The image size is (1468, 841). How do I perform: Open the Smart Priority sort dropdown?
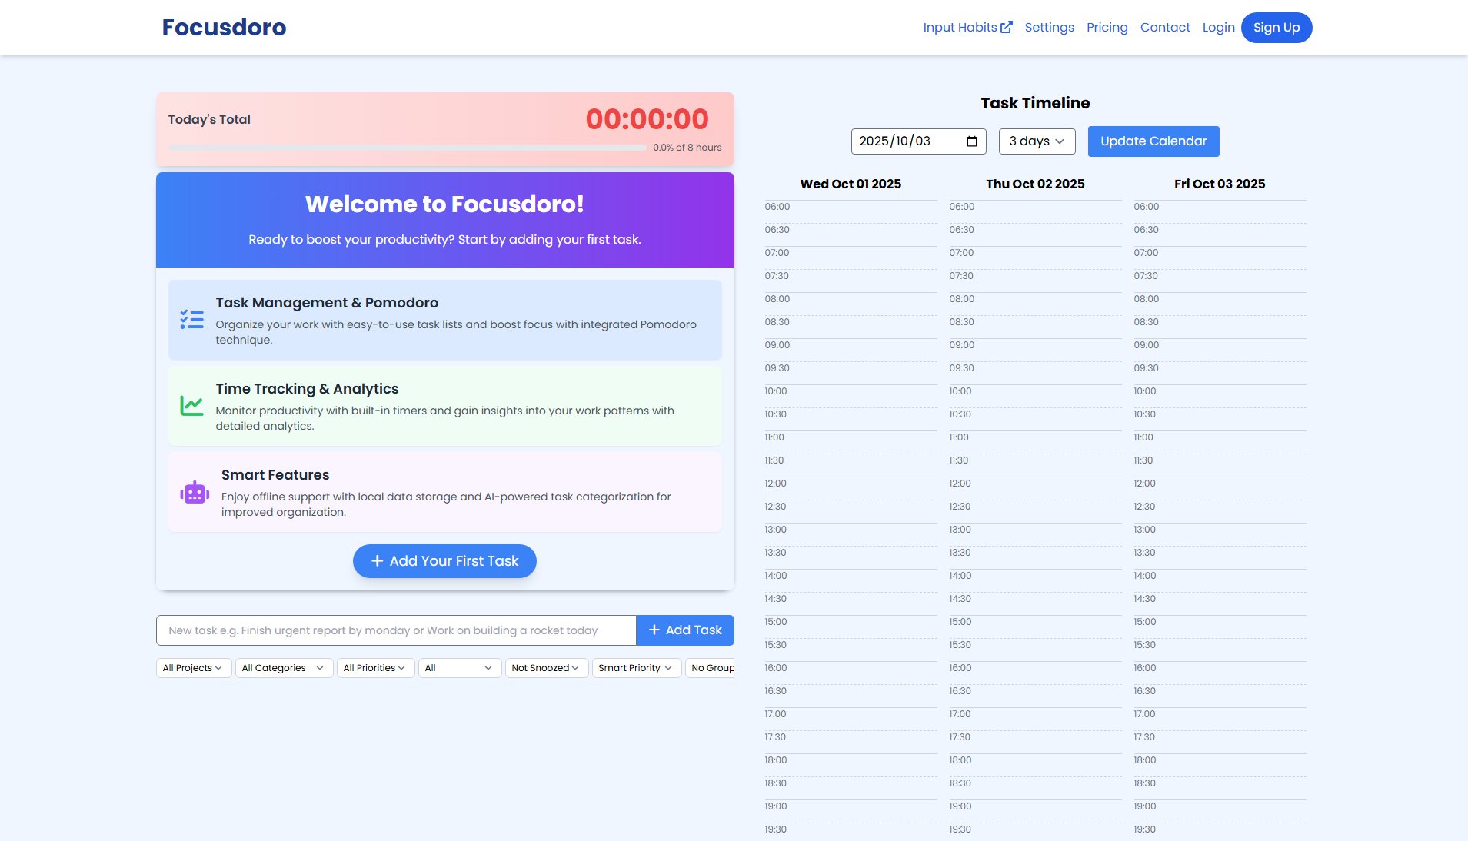[x=635, y=668]
